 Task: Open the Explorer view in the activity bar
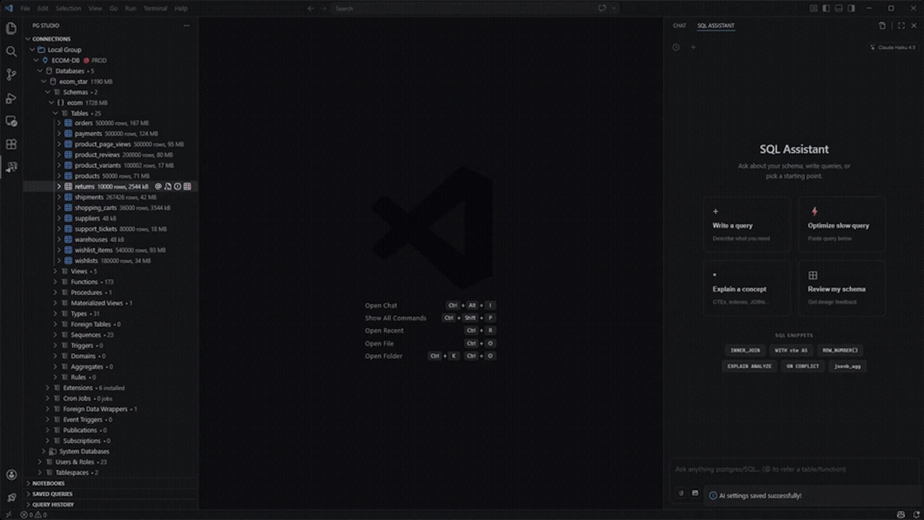point(11,28)
